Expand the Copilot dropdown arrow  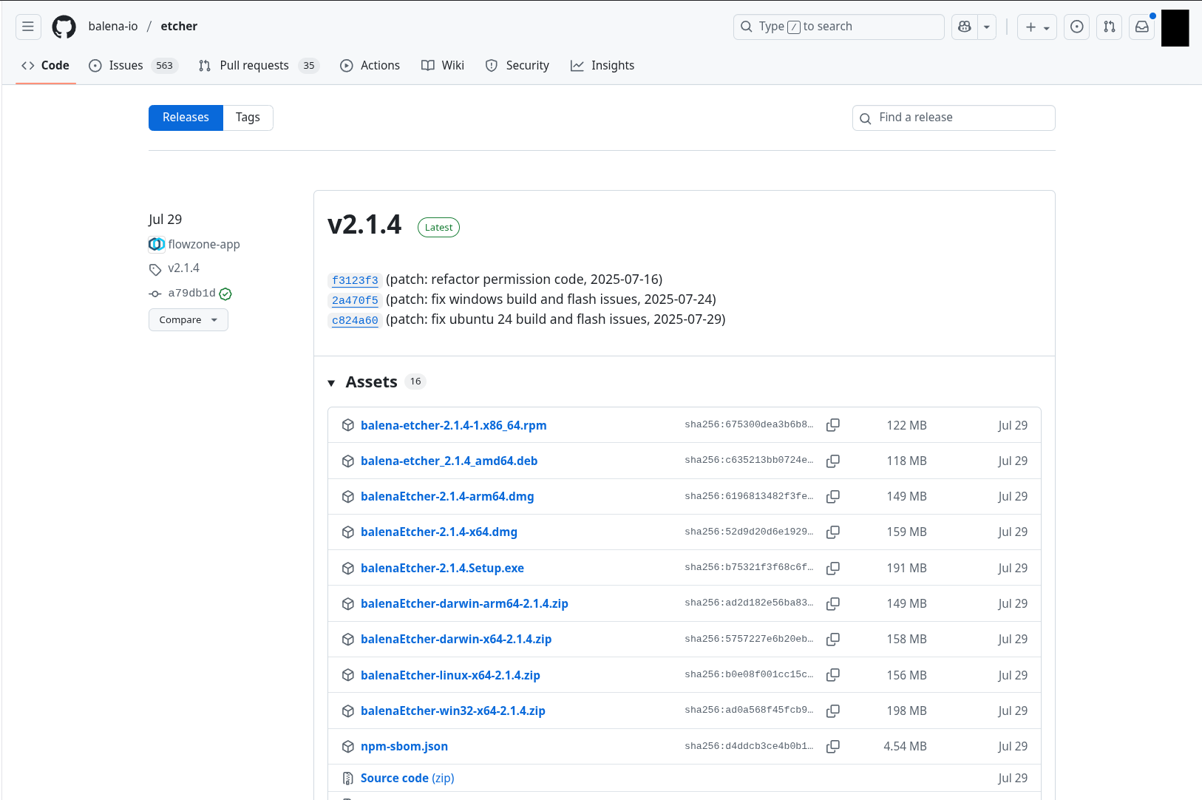click(x=987, y=27)
